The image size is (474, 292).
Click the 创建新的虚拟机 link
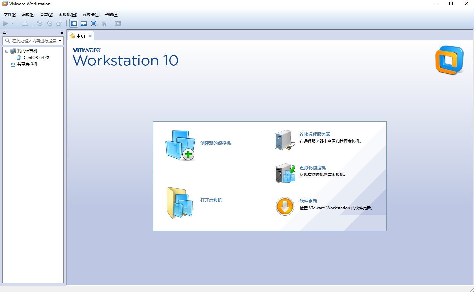215,143
